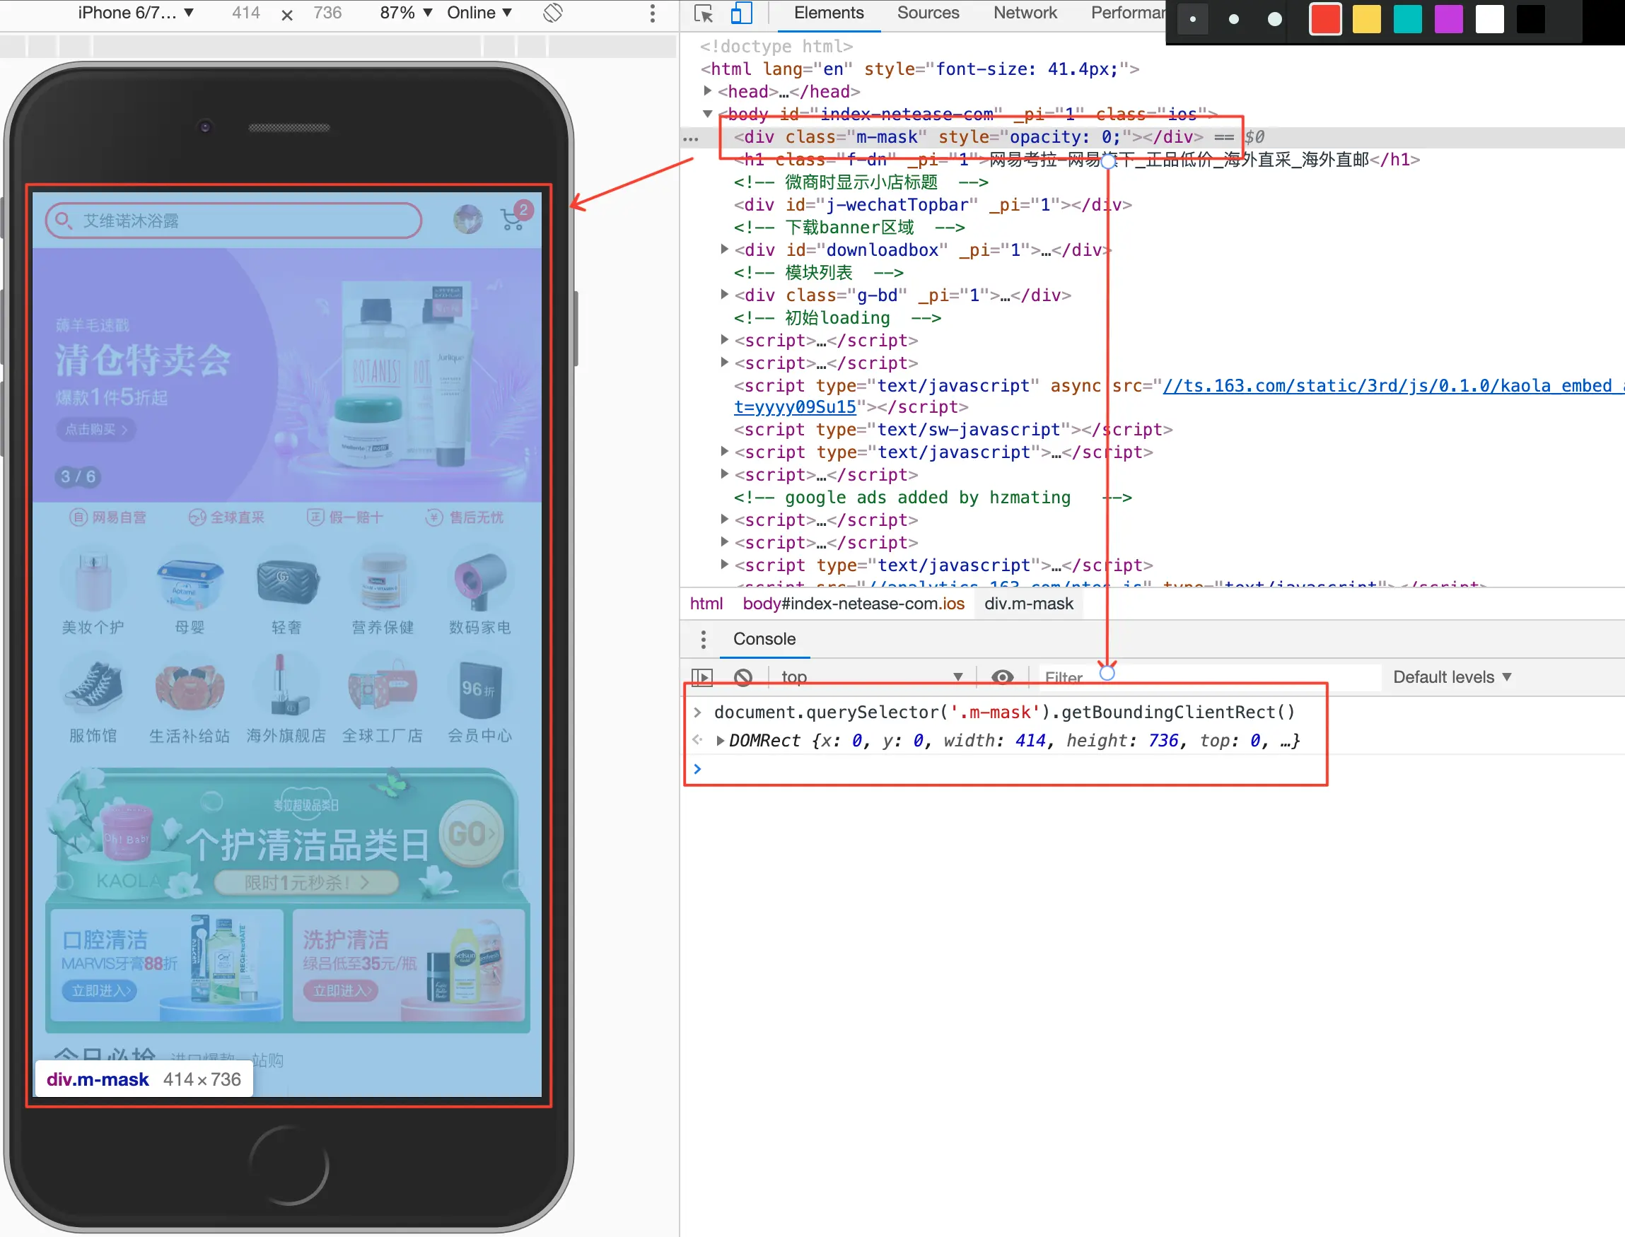Click the viewport height 736 field
Image resolution: width=1625 pixels, height=1237 pixels.
point(327,13)
